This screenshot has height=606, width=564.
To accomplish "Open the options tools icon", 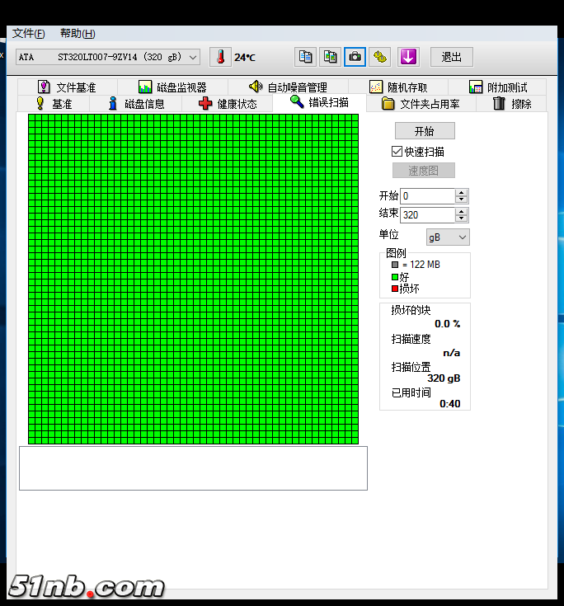I will point(379,57).
